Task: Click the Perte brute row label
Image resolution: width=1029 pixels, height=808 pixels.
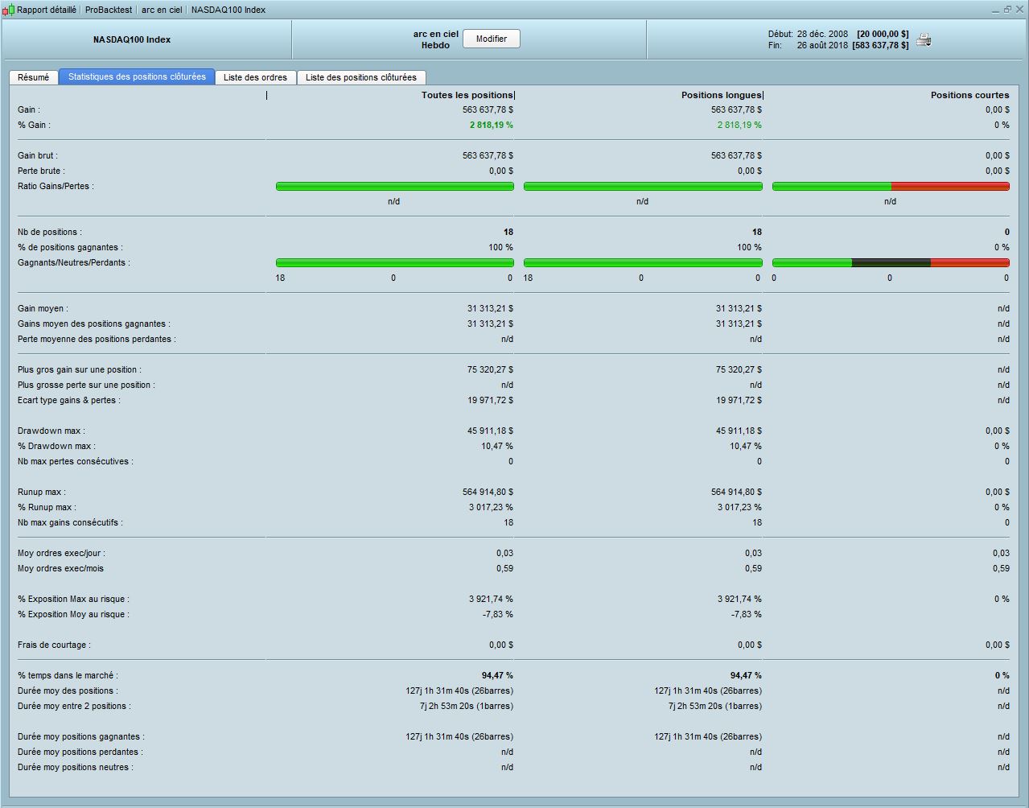Action: click(x=41, y=171)
